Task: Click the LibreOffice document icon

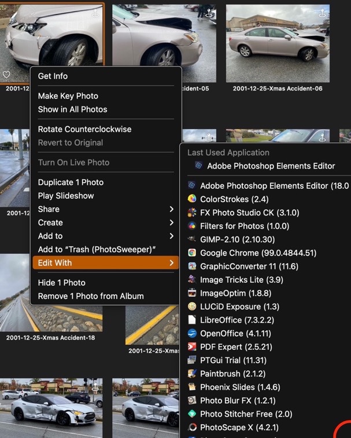Action: (x=192, y=320)
